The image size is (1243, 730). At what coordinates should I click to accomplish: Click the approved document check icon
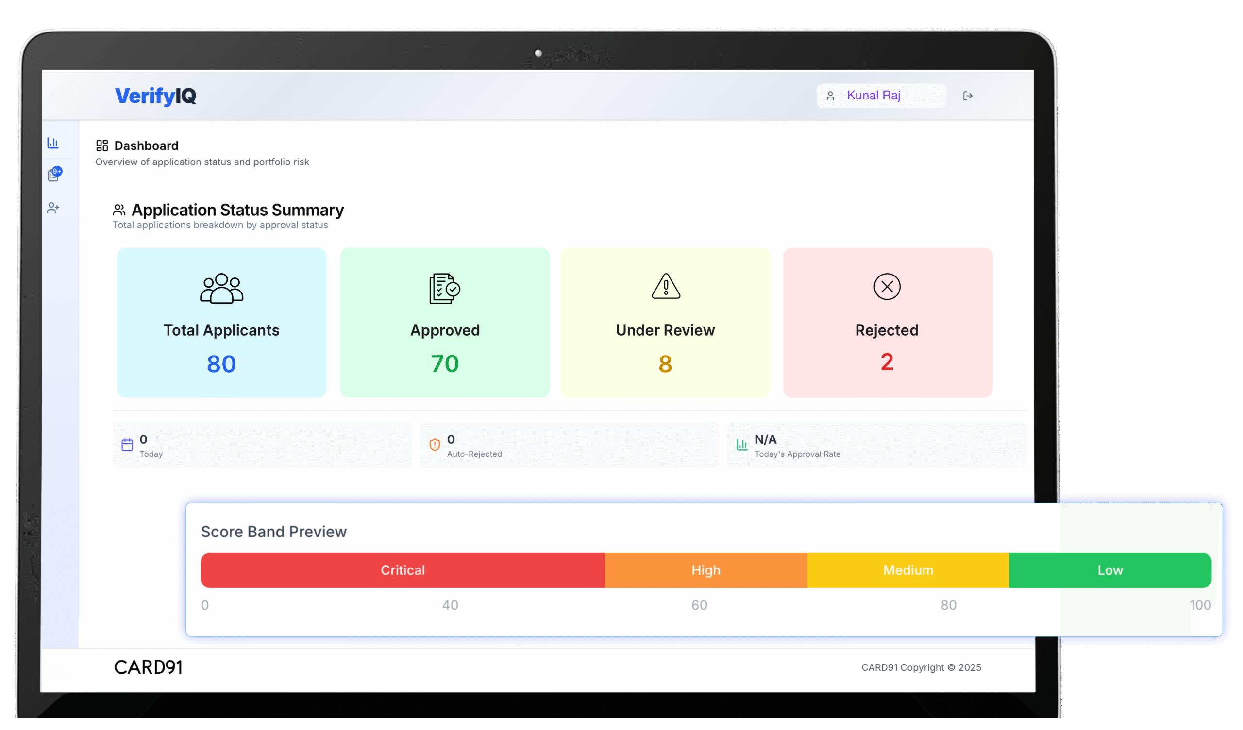pos(444,288)
